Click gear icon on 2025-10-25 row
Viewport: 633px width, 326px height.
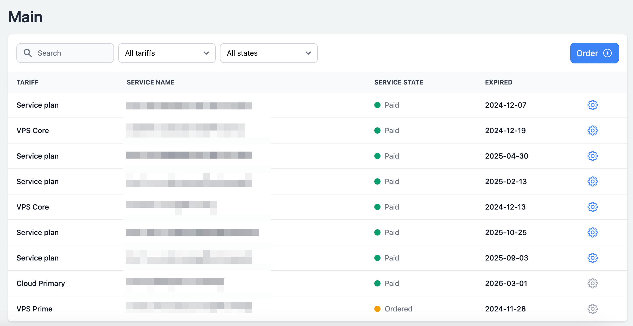click(592, 232)
